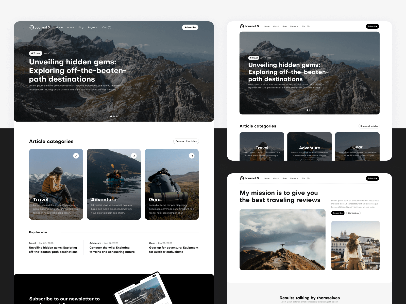Click white Subscribe button in left mockup header
This screenshot has height=304, width=406.
[x=190, y=27]
